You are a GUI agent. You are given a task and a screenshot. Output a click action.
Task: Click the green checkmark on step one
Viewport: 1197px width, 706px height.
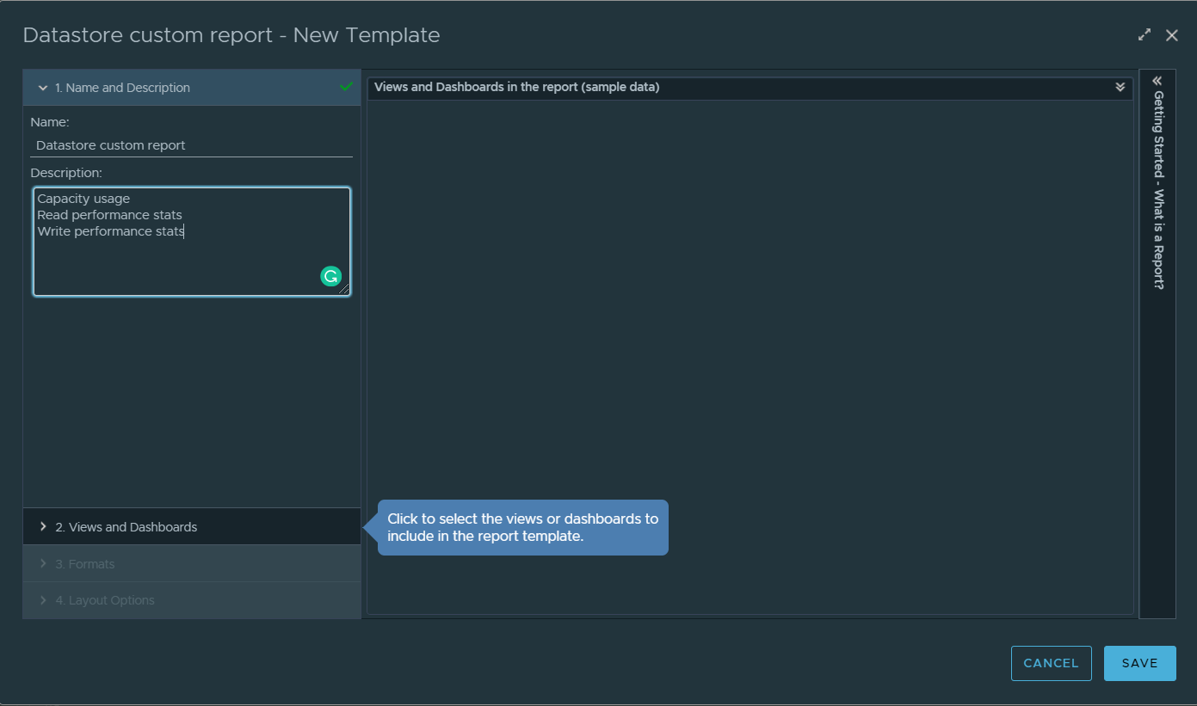click(x=347, y=87)
